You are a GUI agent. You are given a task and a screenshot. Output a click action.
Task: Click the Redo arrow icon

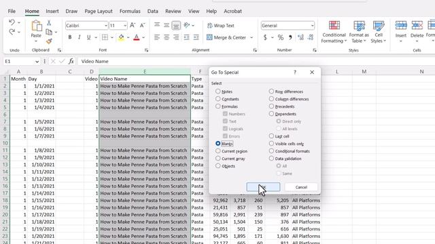[x=12, y=32]
